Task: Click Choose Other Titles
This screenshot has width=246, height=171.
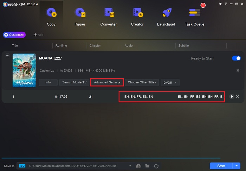Action: pyautogui.click(x=142, y=82)
